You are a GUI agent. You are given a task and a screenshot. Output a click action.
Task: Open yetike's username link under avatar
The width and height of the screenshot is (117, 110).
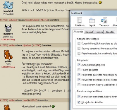pos(8,61)
